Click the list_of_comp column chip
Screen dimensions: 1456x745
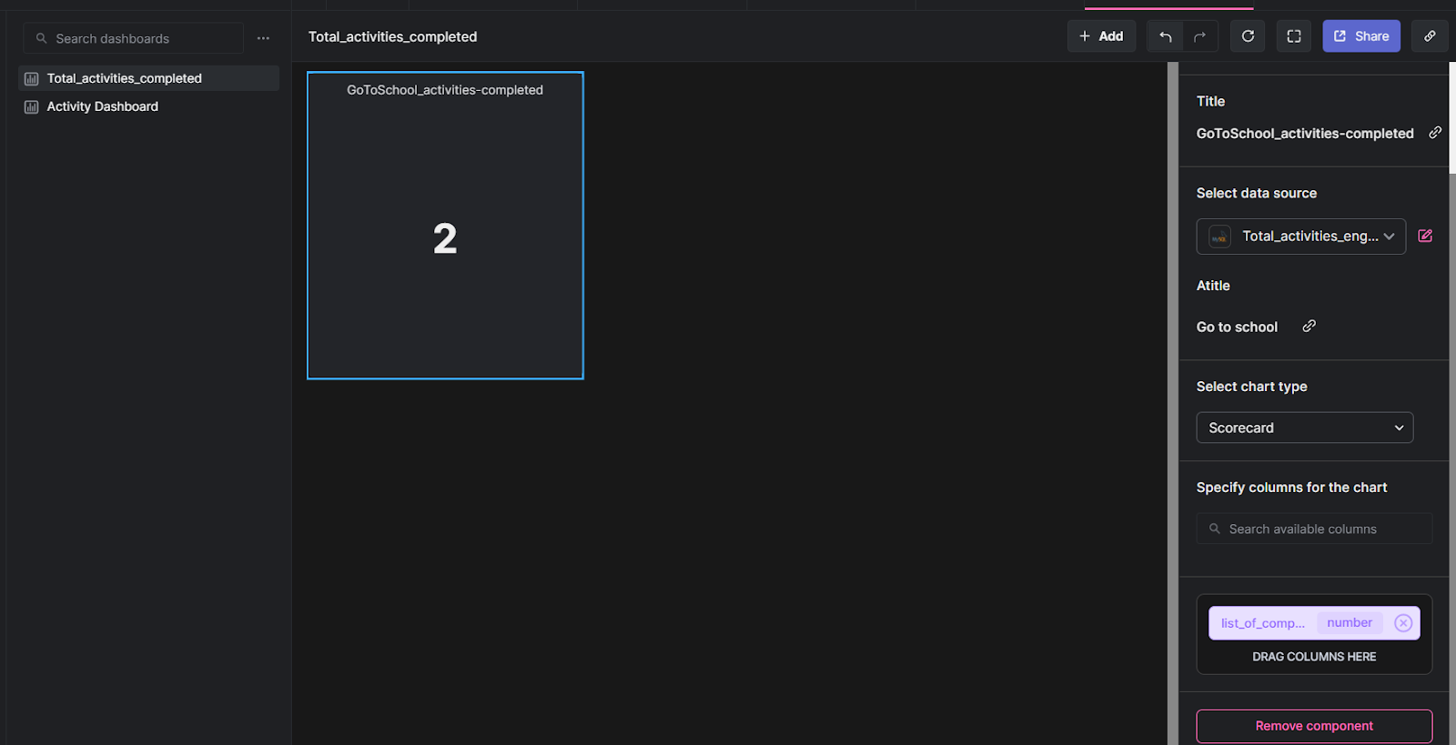pyautogui.click(x=1314, y=623)
